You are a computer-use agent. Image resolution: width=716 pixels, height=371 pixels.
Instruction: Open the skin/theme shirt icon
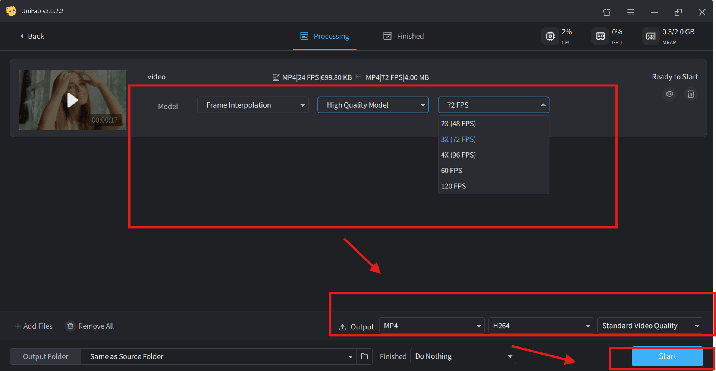click(607, 12)
